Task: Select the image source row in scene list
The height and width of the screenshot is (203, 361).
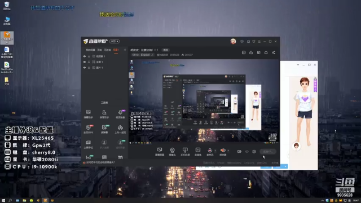Action: click(x=104, y=68)
